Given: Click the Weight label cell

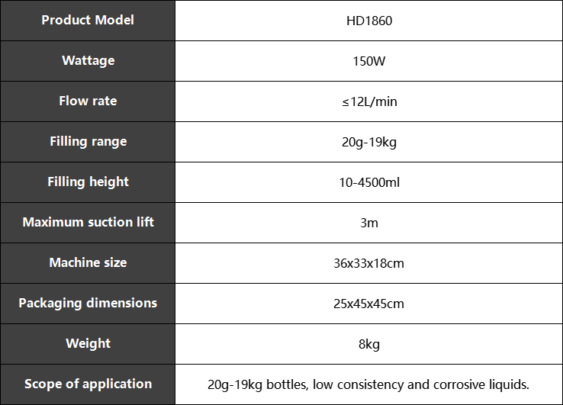Looking at the screenshot, I should [88, 344].
